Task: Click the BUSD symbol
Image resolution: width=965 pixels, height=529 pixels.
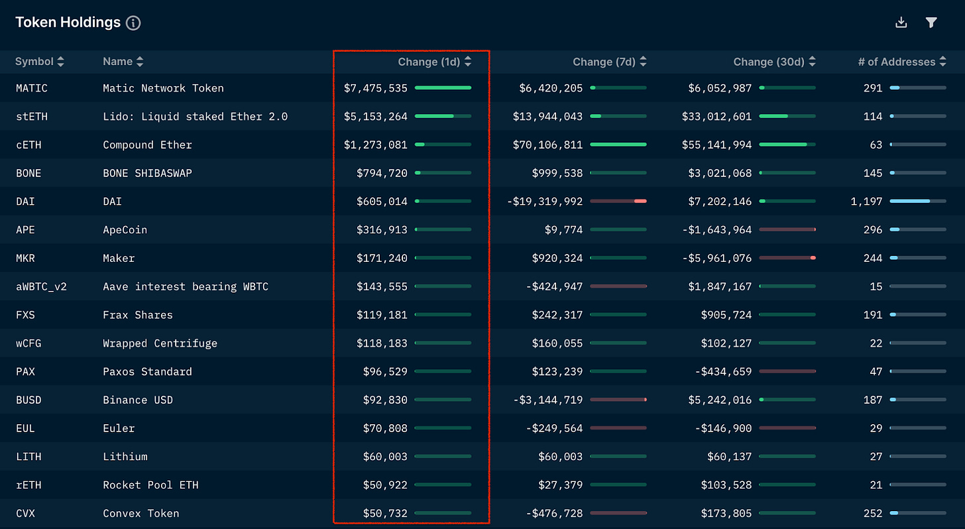Action: tap(28, 400)
